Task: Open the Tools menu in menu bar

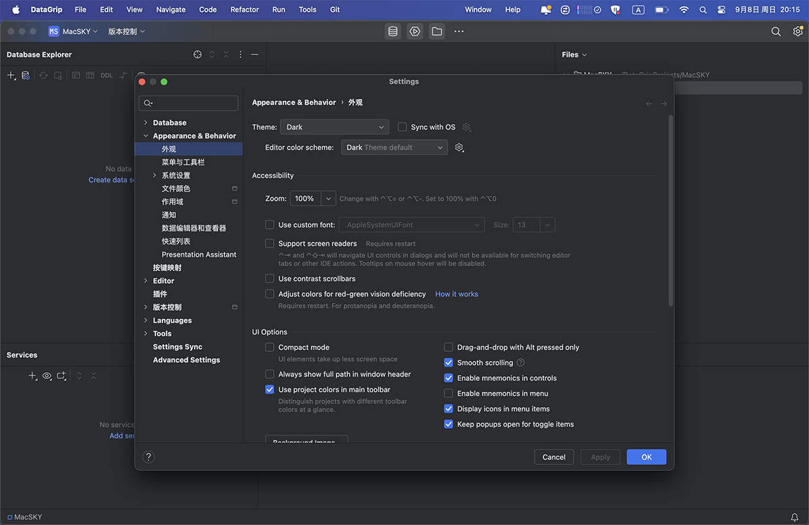Action: point(307,9)
